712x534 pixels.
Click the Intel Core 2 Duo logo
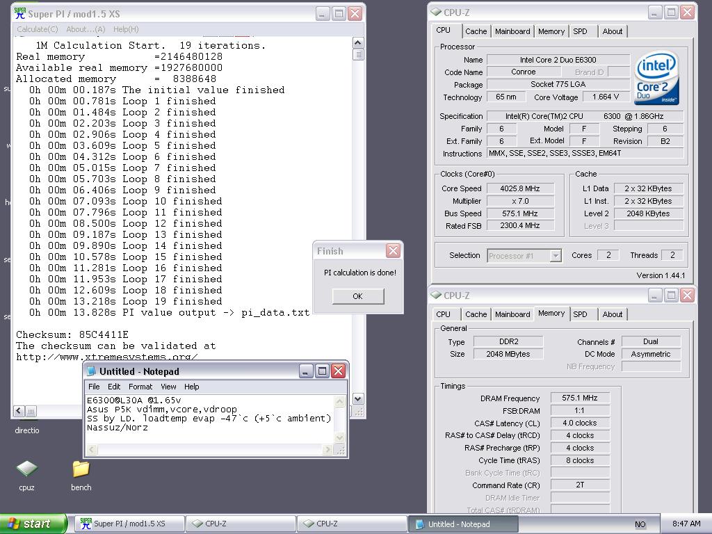[x=656, y=78]
